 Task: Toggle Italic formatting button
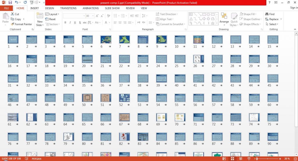[70, 22]
